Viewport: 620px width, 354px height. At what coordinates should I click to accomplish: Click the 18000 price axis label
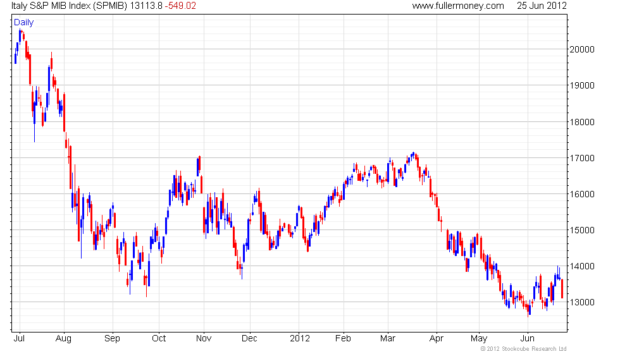coord(581,122)
